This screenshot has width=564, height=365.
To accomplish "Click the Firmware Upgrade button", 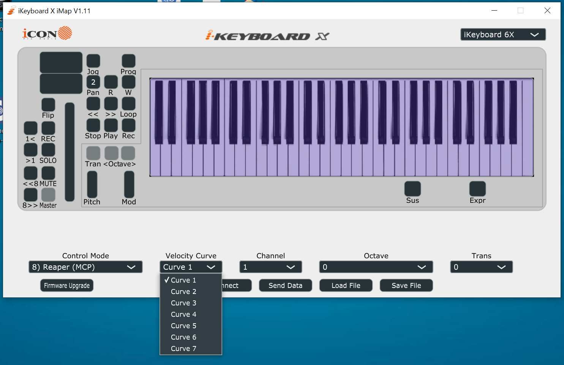I will pos(67,286).
